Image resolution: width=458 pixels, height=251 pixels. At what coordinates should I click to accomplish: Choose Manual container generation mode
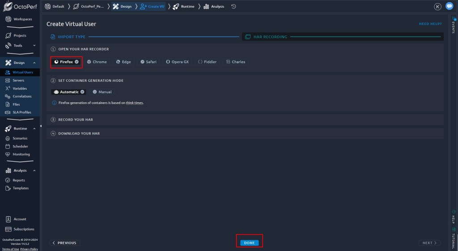(102, 92)
